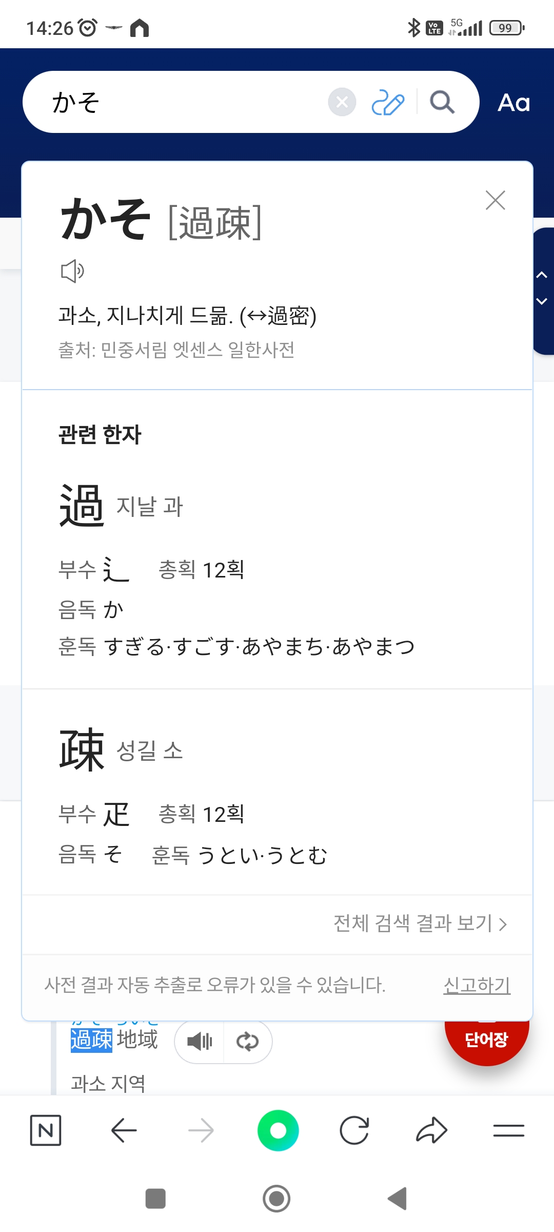Open Aa font size settings

click(x=513, y=103)
